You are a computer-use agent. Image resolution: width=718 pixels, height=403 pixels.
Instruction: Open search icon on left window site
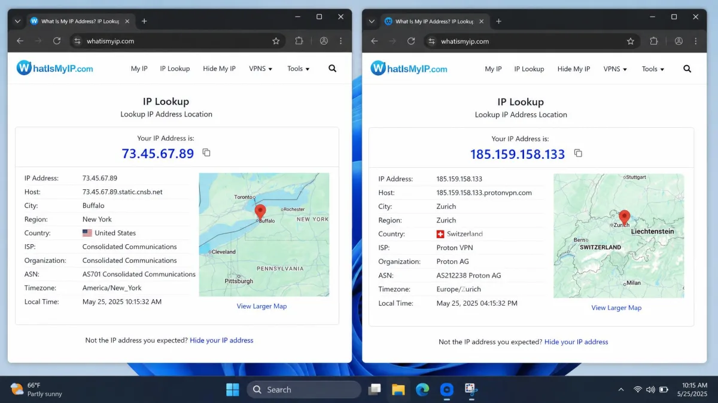pyautogui.click(x=333, y=69)
